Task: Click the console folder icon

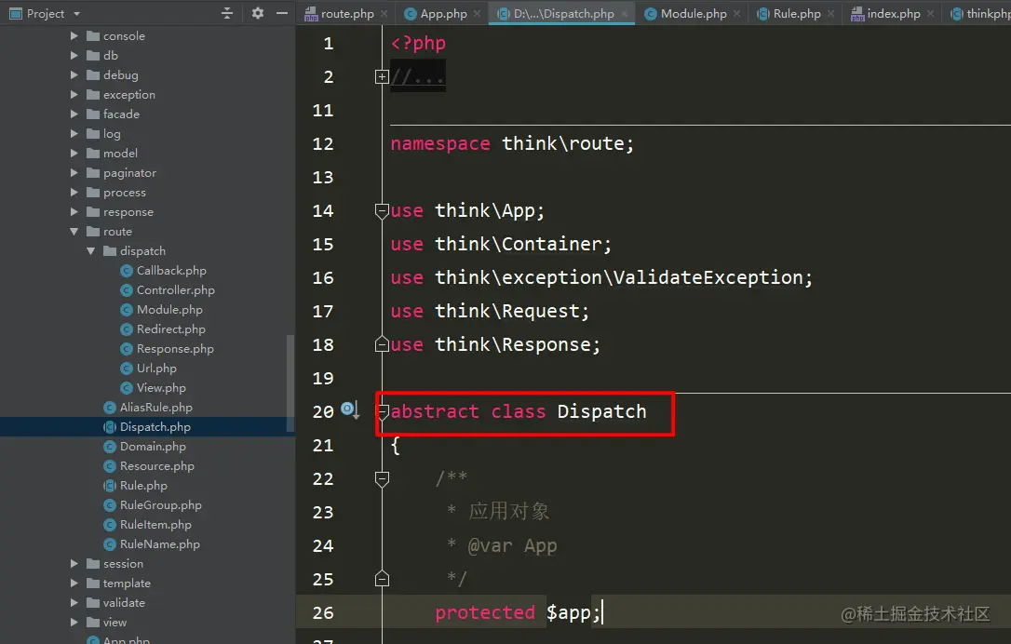Action: tap(93, 36)
